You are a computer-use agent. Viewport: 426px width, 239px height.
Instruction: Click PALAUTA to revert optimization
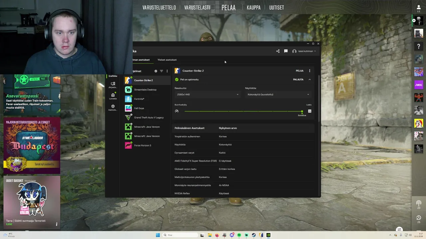click(298, 80)
